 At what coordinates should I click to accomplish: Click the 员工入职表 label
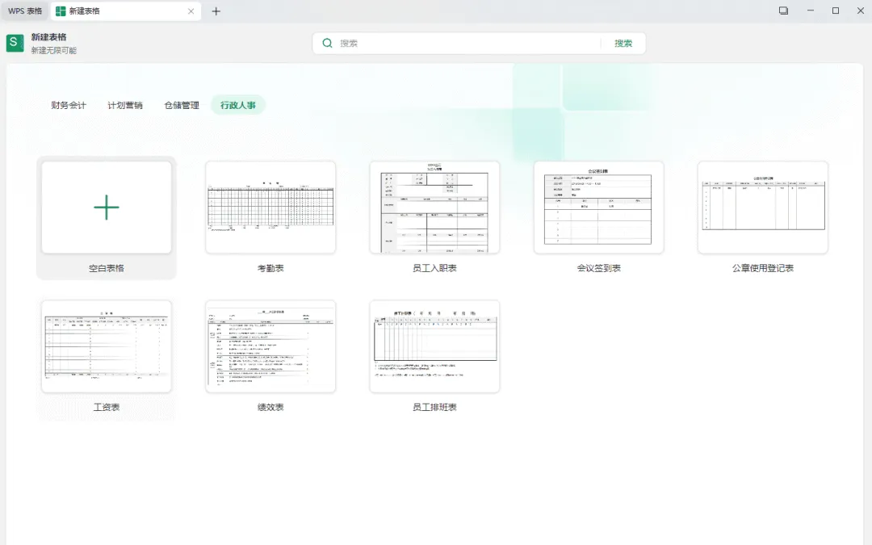click(x=434, y=268)
